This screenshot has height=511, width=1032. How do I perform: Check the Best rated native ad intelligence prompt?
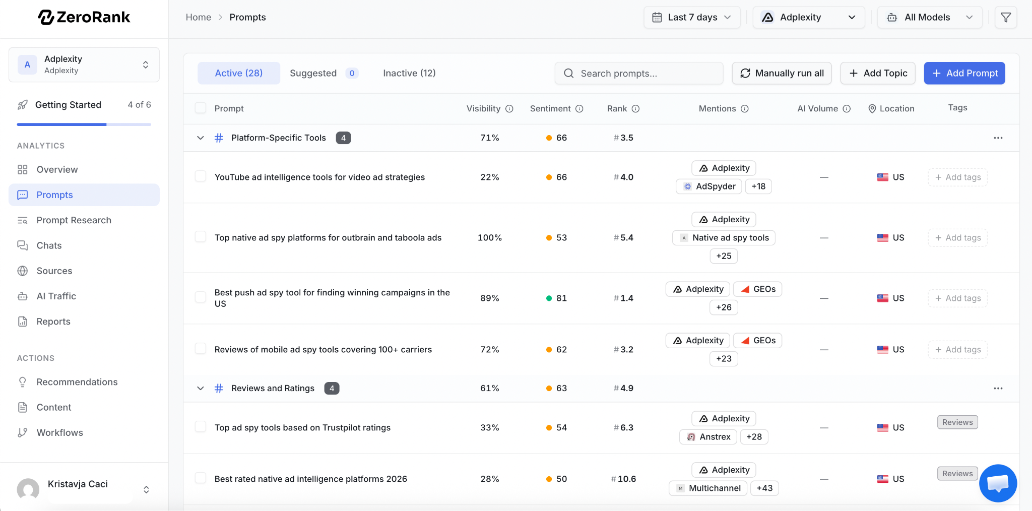[201, 478]
